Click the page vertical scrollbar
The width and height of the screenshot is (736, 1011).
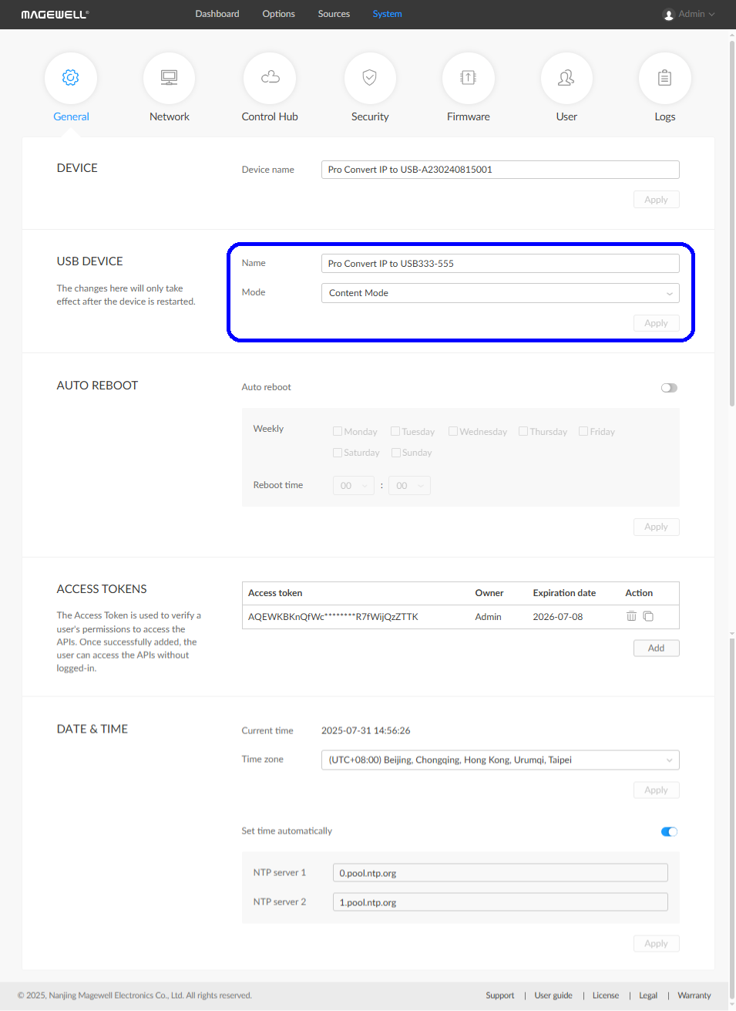pyautogui.click(x=732, y=224)
